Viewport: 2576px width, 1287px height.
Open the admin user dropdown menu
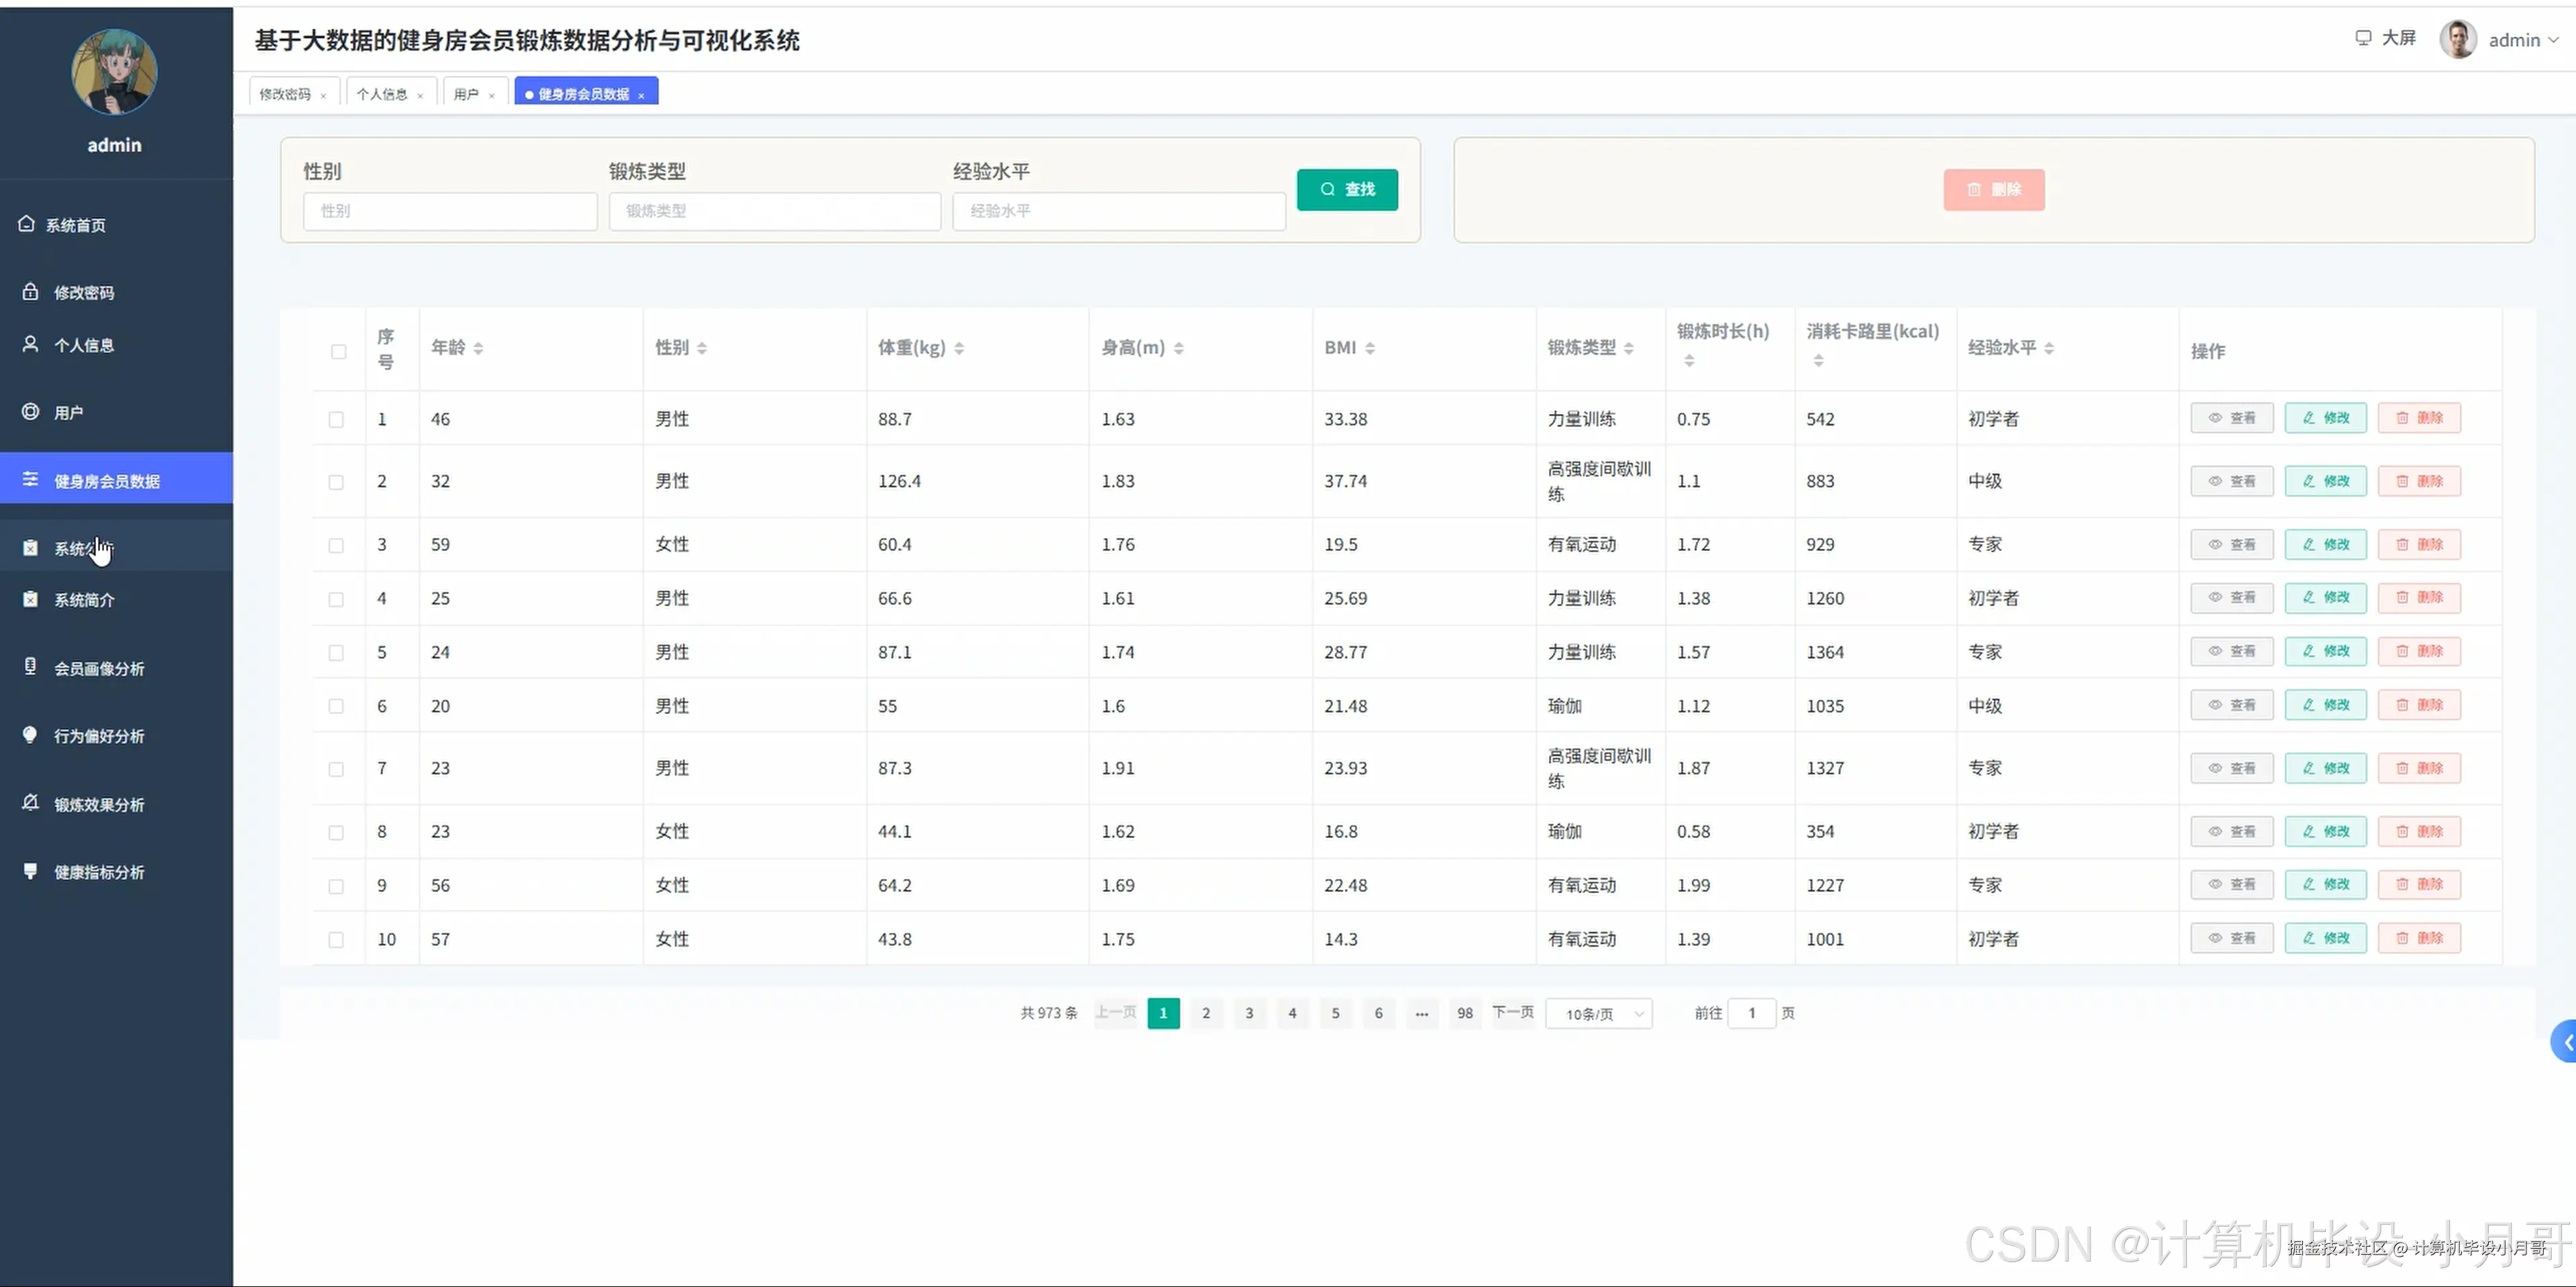(2523, 40)
